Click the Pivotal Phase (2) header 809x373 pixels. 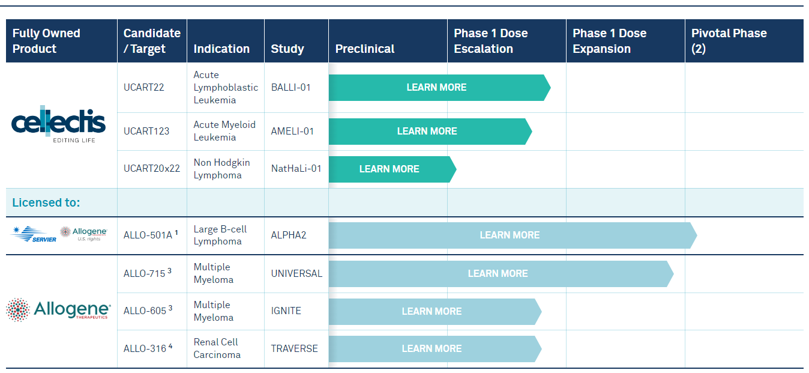tap(729, 41)
